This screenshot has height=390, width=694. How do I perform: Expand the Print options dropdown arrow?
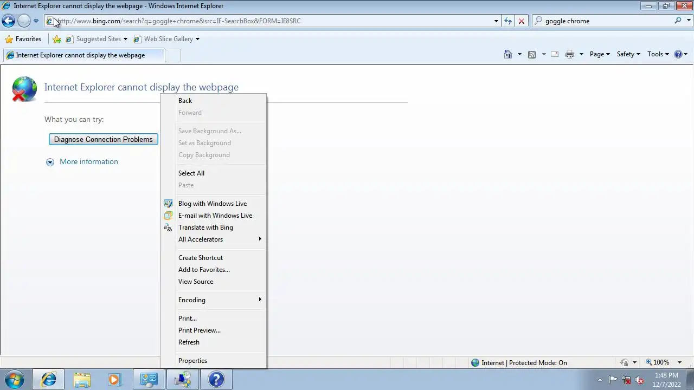[581, 54]
